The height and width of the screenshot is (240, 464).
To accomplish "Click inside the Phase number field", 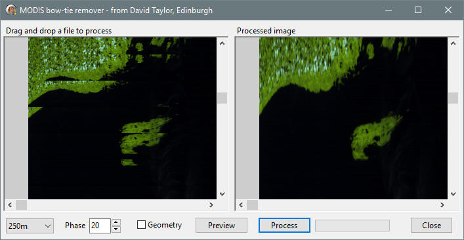I will (100, 226).
